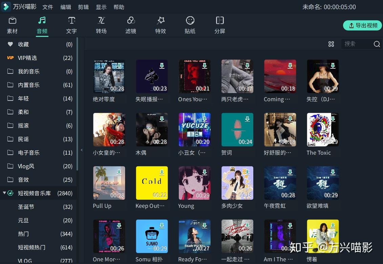This screenshot has width=383, height=264.
Task: Open the 编辑 menu
Action: [66, 7]
